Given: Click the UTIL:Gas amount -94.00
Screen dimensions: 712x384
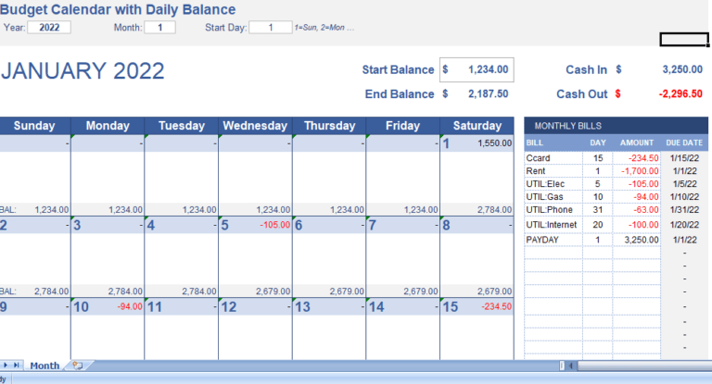Looking at the screenshot, I should [637, 197].
